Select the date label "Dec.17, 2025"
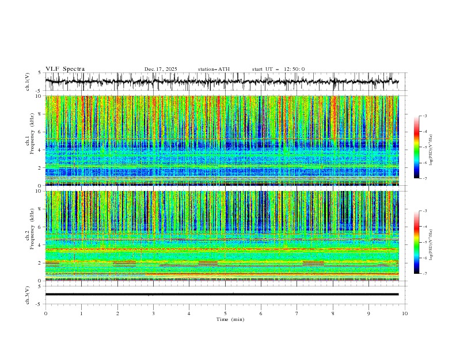This screenshot has width=456, height=352. [161, 69]
